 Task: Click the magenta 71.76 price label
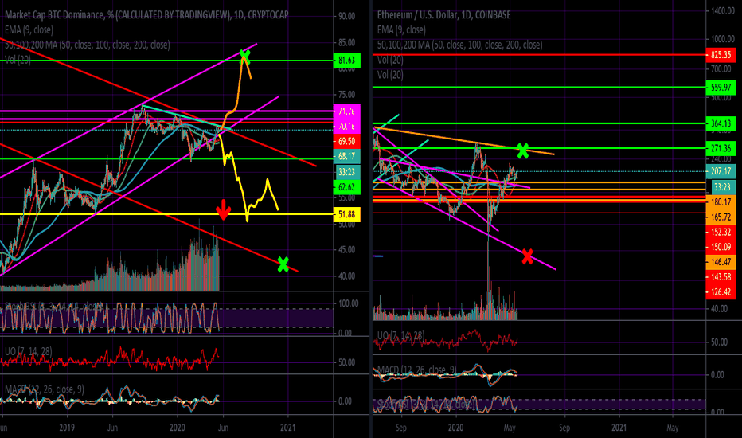click(347, 111)
